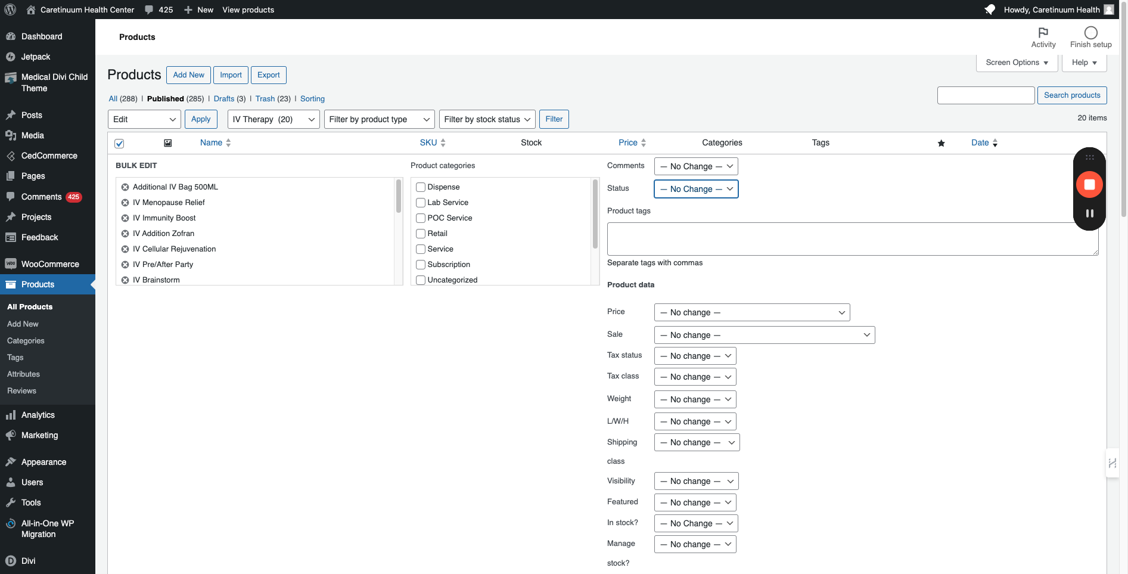1128x574 pixels.
Task: Check the Lab Service category
Action: point(421,203)
